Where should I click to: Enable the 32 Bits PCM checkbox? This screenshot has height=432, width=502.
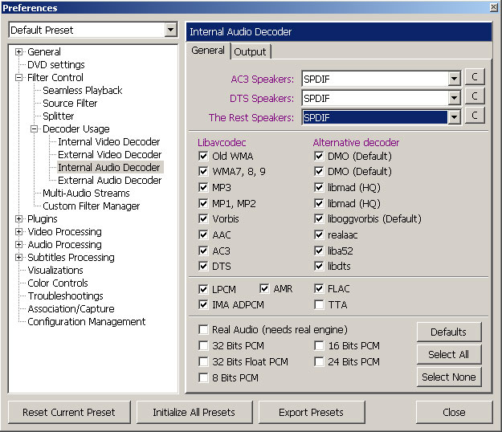pyautogui.click(x=203, y=345)
